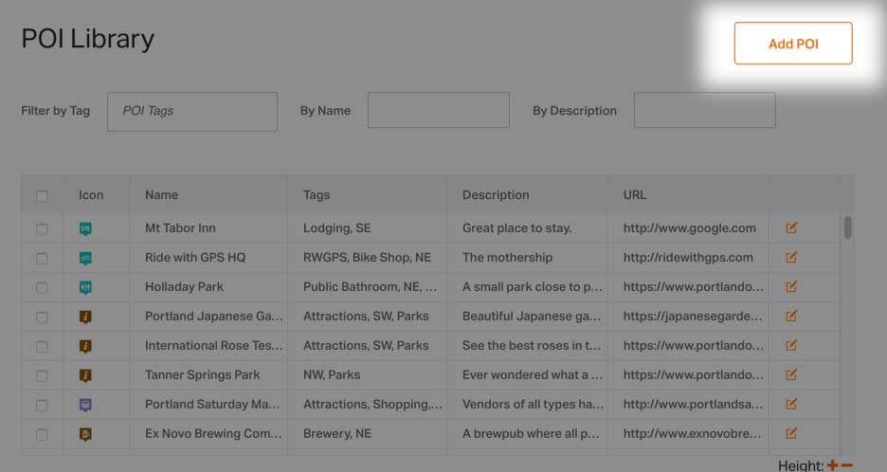The height and width of the screenshot is (472, 887).
Task: Open edit for Ride with GPS HQ
Action: tap(791, 257)
